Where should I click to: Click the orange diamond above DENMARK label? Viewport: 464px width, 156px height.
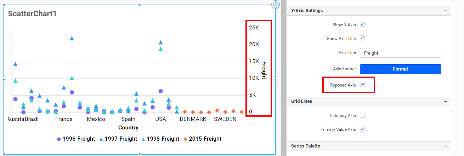point(193,112)
